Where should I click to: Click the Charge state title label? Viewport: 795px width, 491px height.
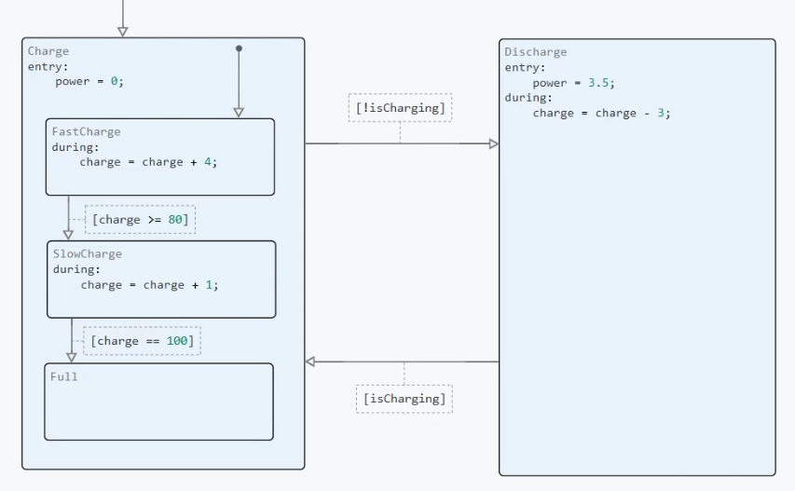[48, 51]
